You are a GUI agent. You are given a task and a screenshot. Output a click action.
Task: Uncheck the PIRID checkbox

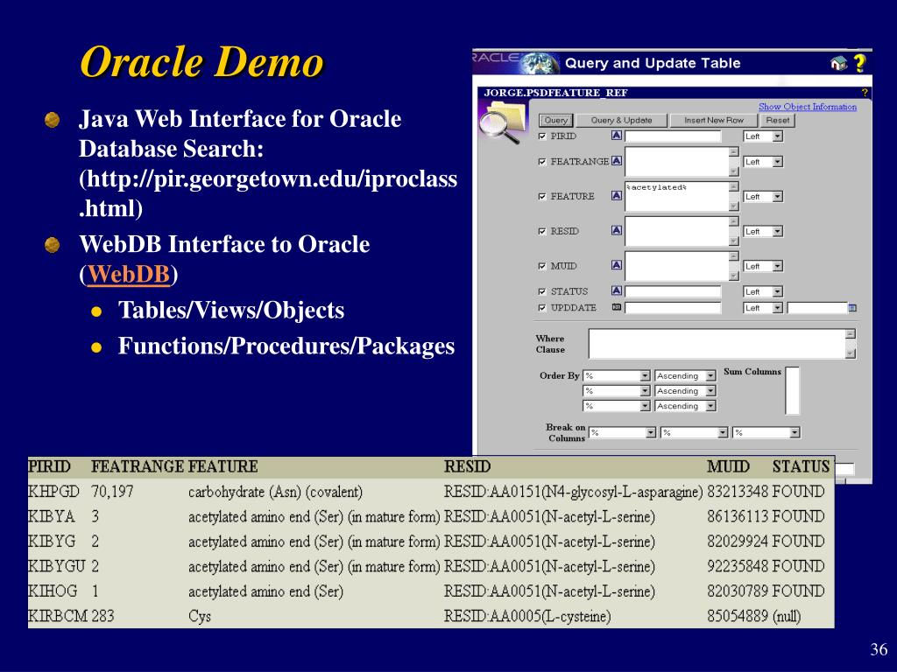click(x=542, y=136)
